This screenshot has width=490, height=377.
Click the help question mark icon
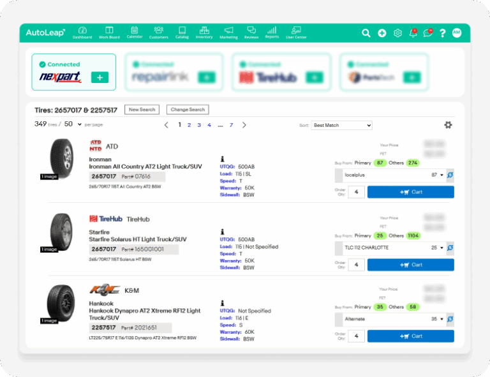click(x=443, y=33)
